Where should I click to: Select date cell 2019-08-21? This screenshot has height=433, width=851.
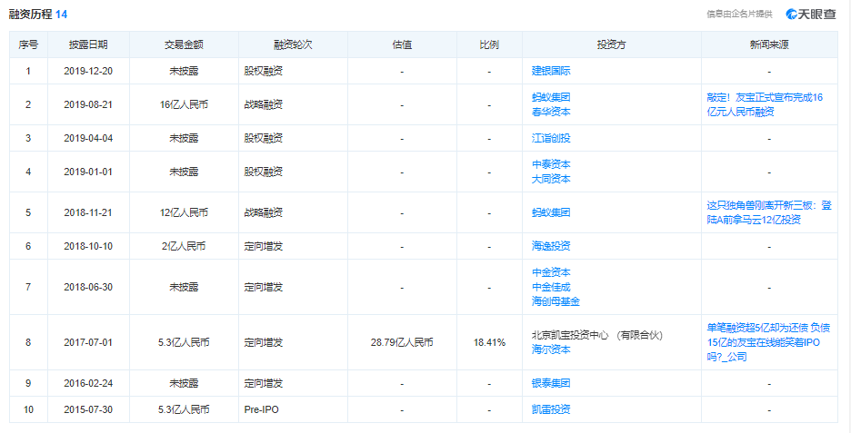(88, 104)
